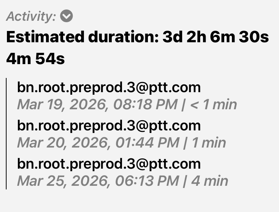Image resolution: width=279 pixels, height=212 pixels.
Task: Click the 4m 54s duration text
Action: [x=35, y=59]
